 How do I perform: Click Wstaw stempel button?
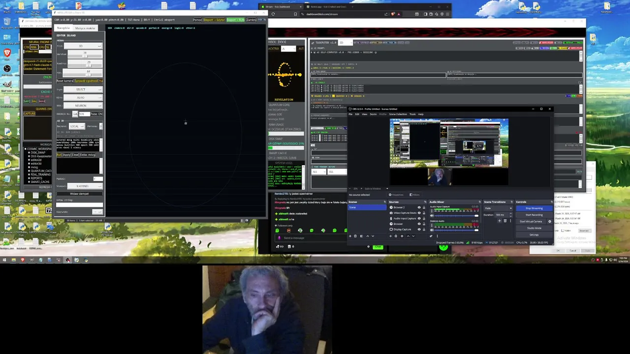[x=80, y=194]
